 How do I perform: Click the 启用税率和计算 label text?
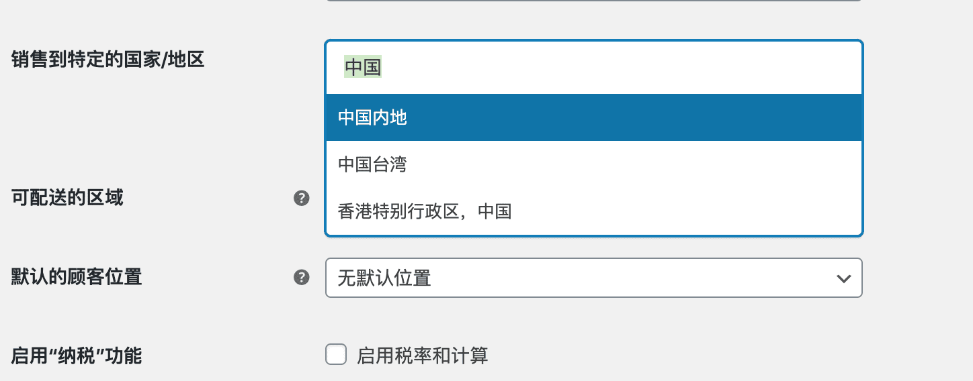pyautogui.click(x=422, y=356)
